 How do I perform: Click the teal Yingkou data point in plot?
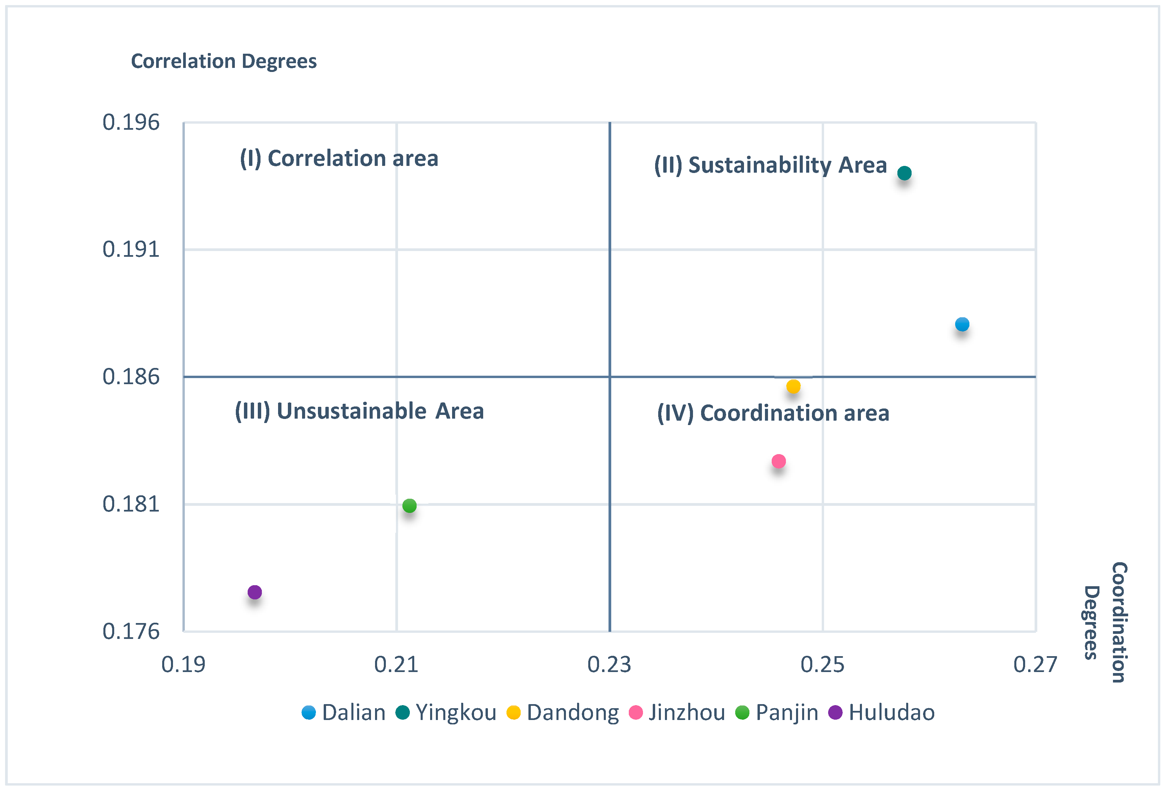(x=904, y=173)
